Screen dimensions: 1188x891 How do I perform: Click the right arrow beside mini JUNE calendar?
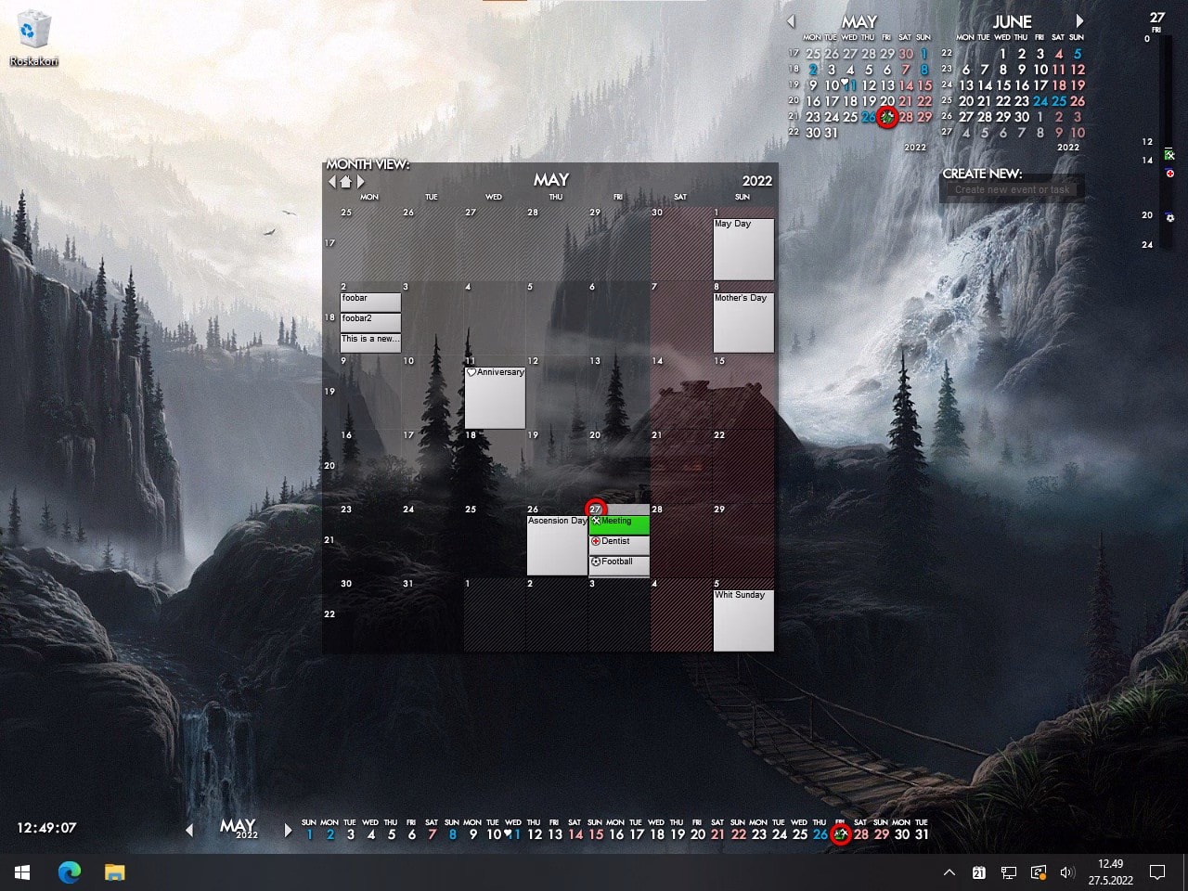pyautogui.click(x=1079, y=20)
